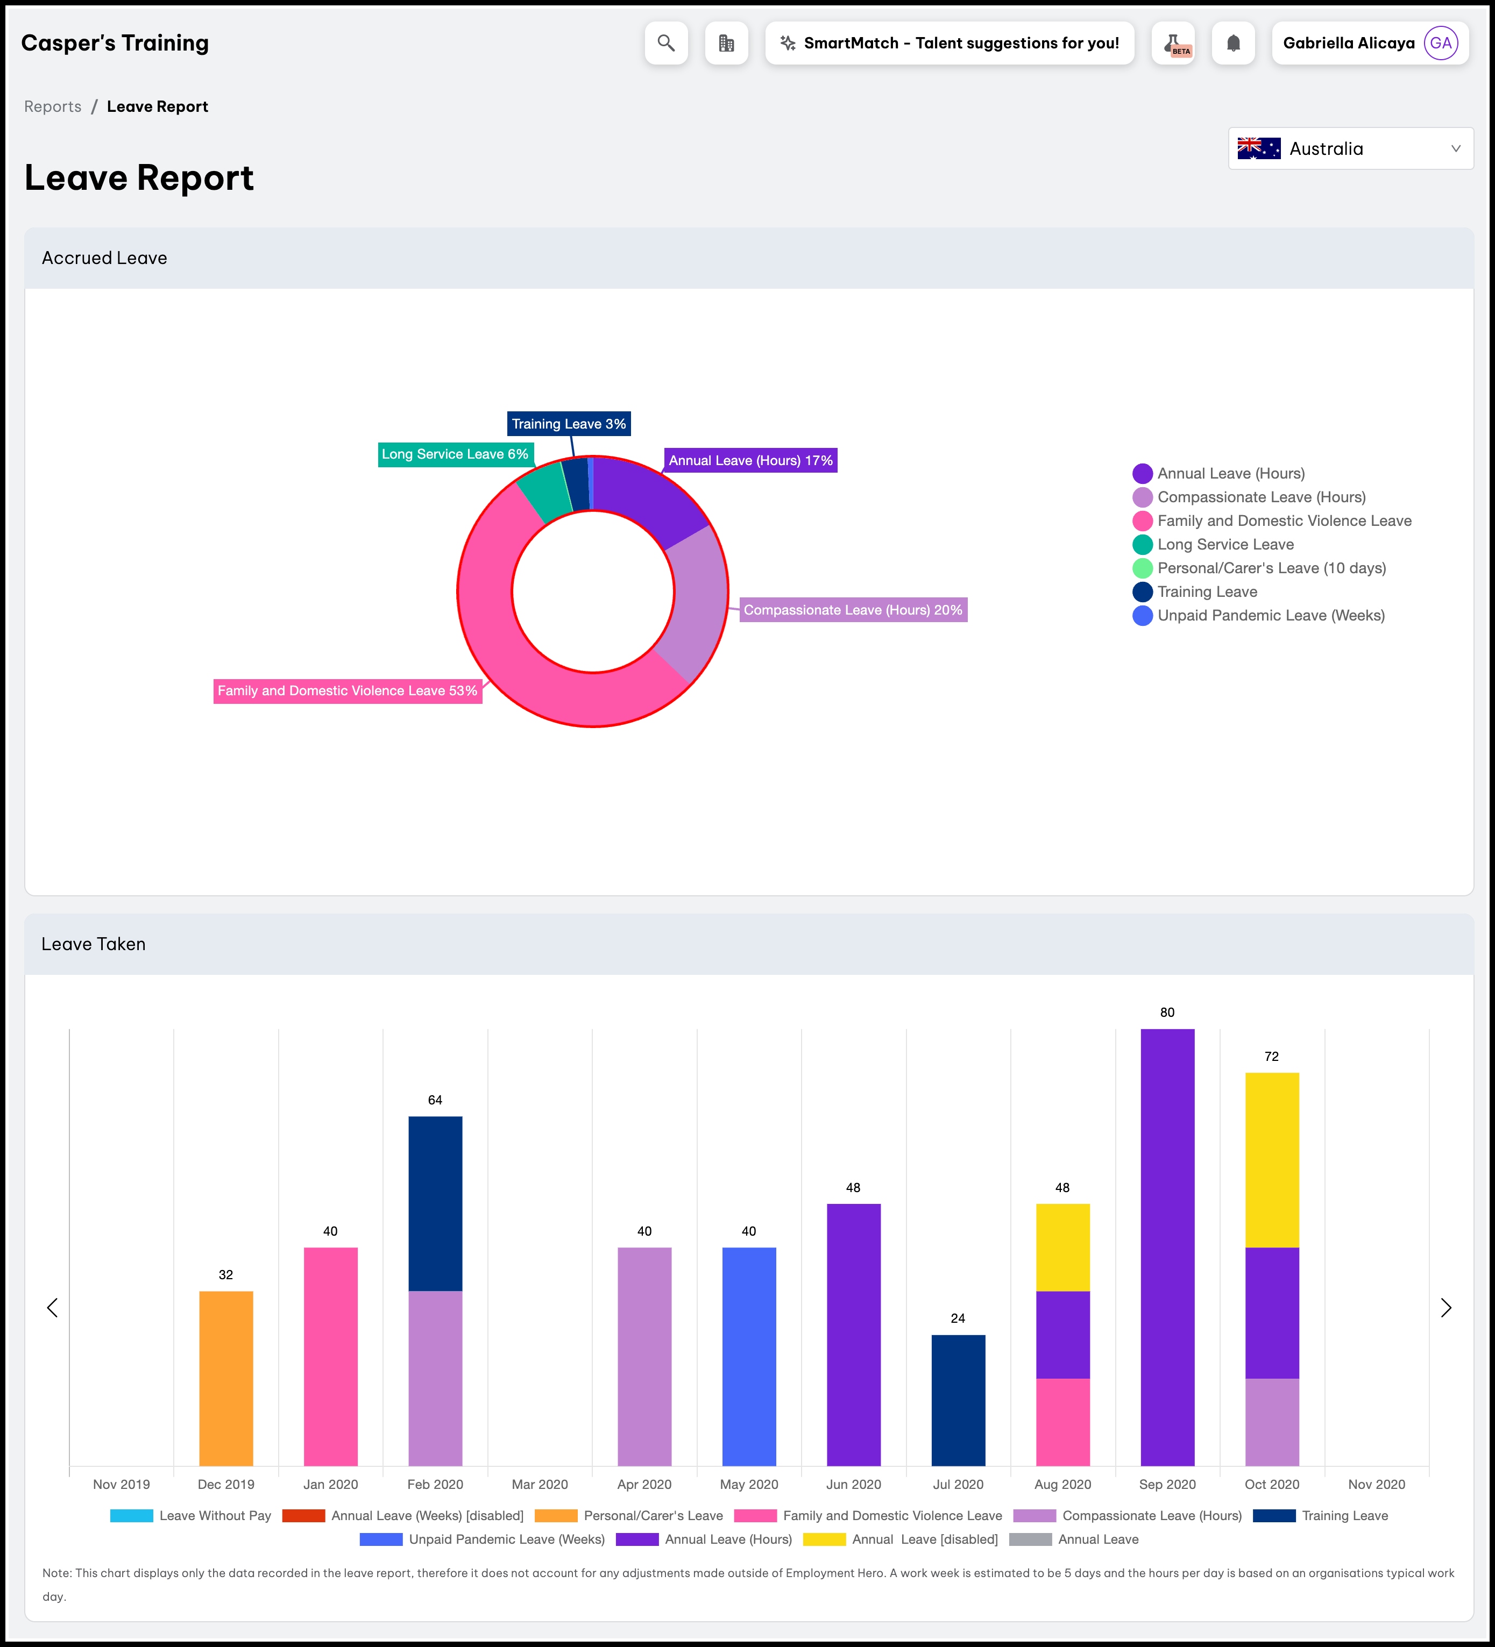Click the GA user avatar circle

click(x=1440, y=44)
